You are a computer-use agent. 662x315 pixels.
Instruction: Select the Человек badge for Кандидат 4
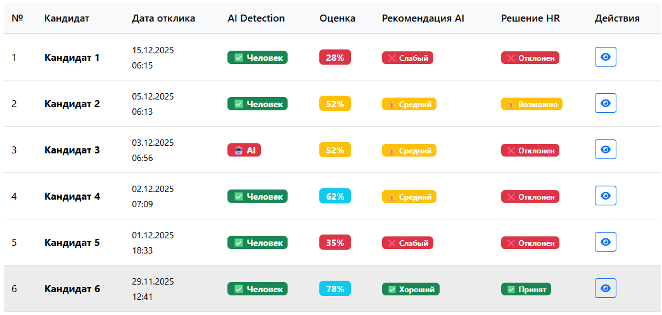[257, 196]
